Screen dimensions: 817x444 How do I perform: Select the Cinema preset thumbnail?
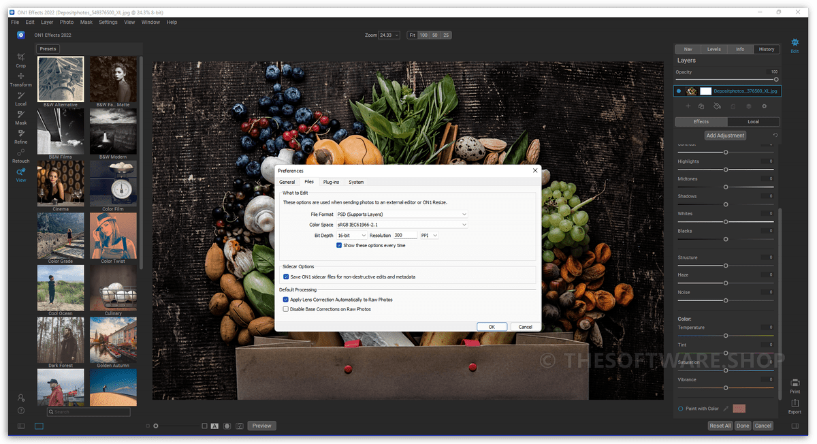click(x=61, y=183)
